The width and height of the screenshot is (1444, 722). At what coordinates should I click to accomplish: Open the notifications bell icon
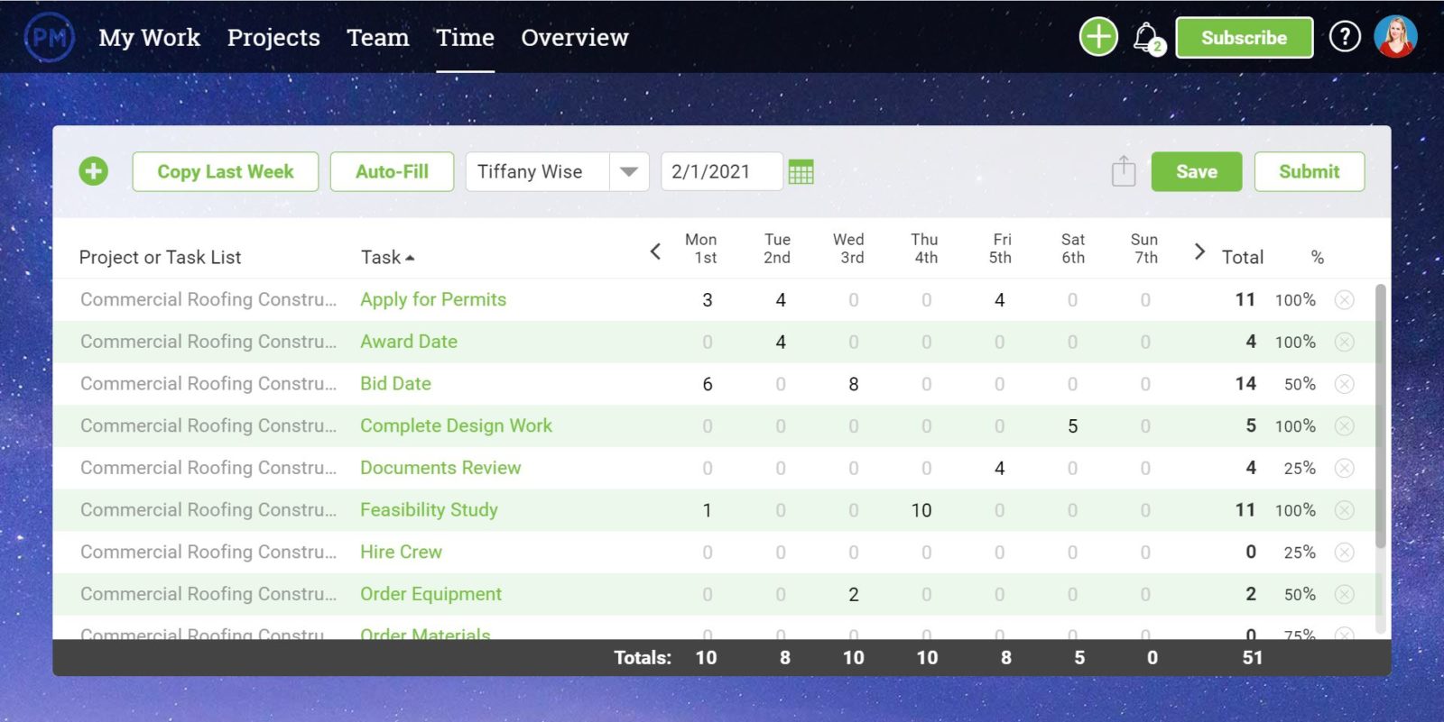[x=1146, y=38]
